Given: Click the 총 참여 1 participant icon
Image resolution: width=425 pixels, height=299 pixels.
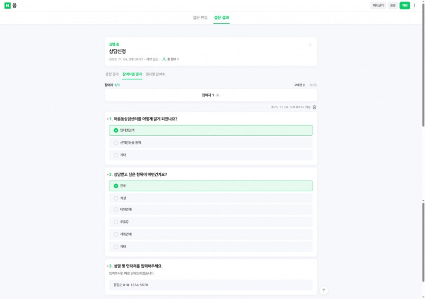Looking at the screenshot, I should pos(164,59).
